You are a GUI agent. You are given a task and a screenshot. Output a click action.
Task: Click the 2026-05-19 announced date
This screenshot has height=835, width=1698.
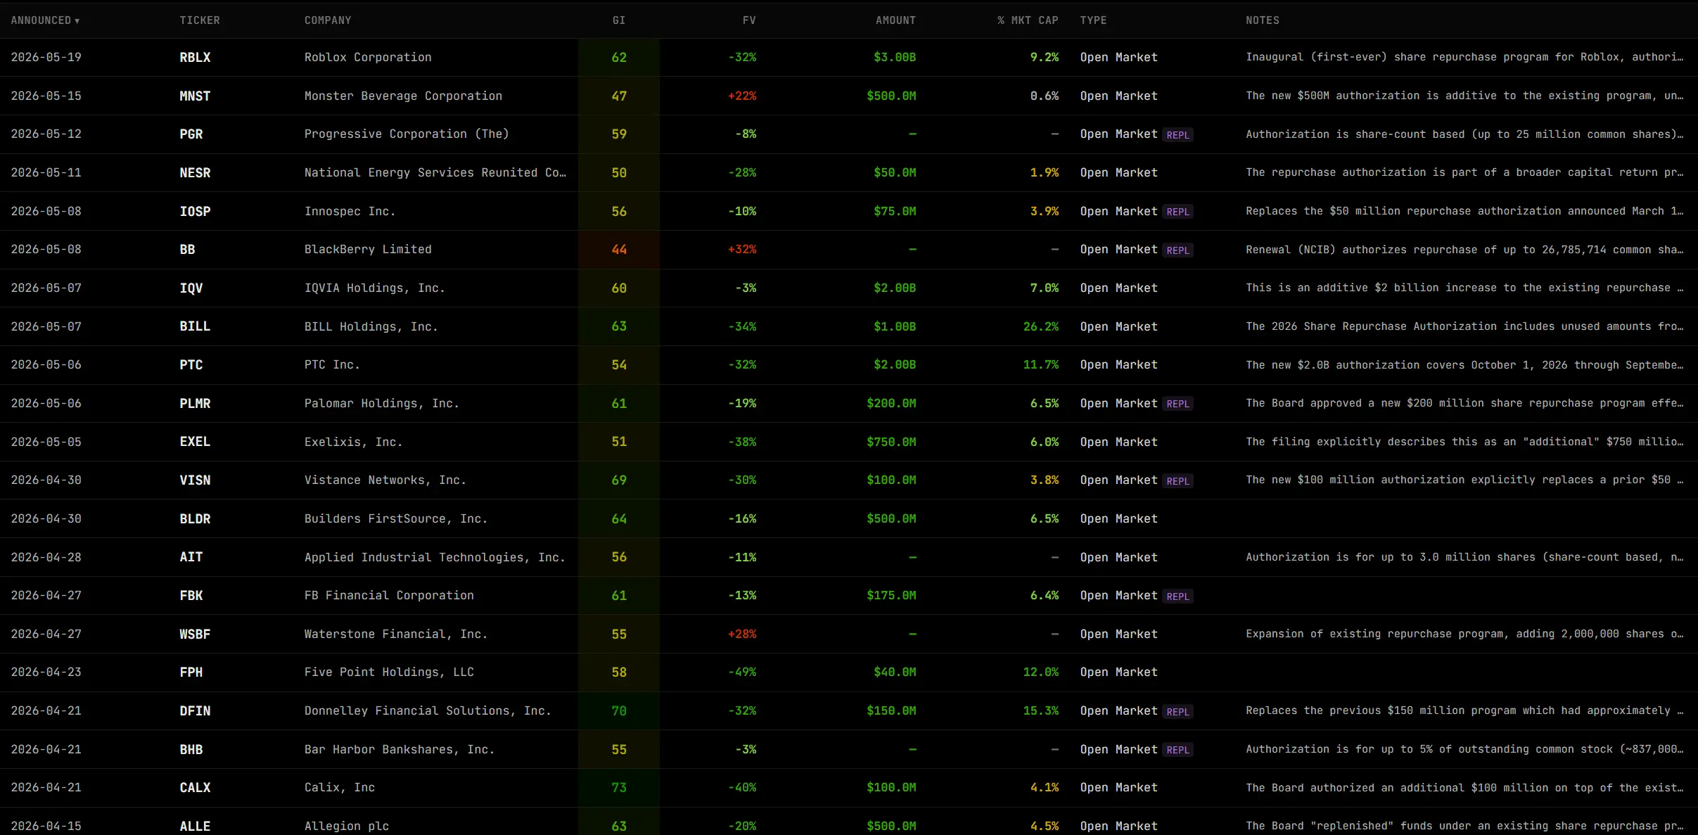46,58
